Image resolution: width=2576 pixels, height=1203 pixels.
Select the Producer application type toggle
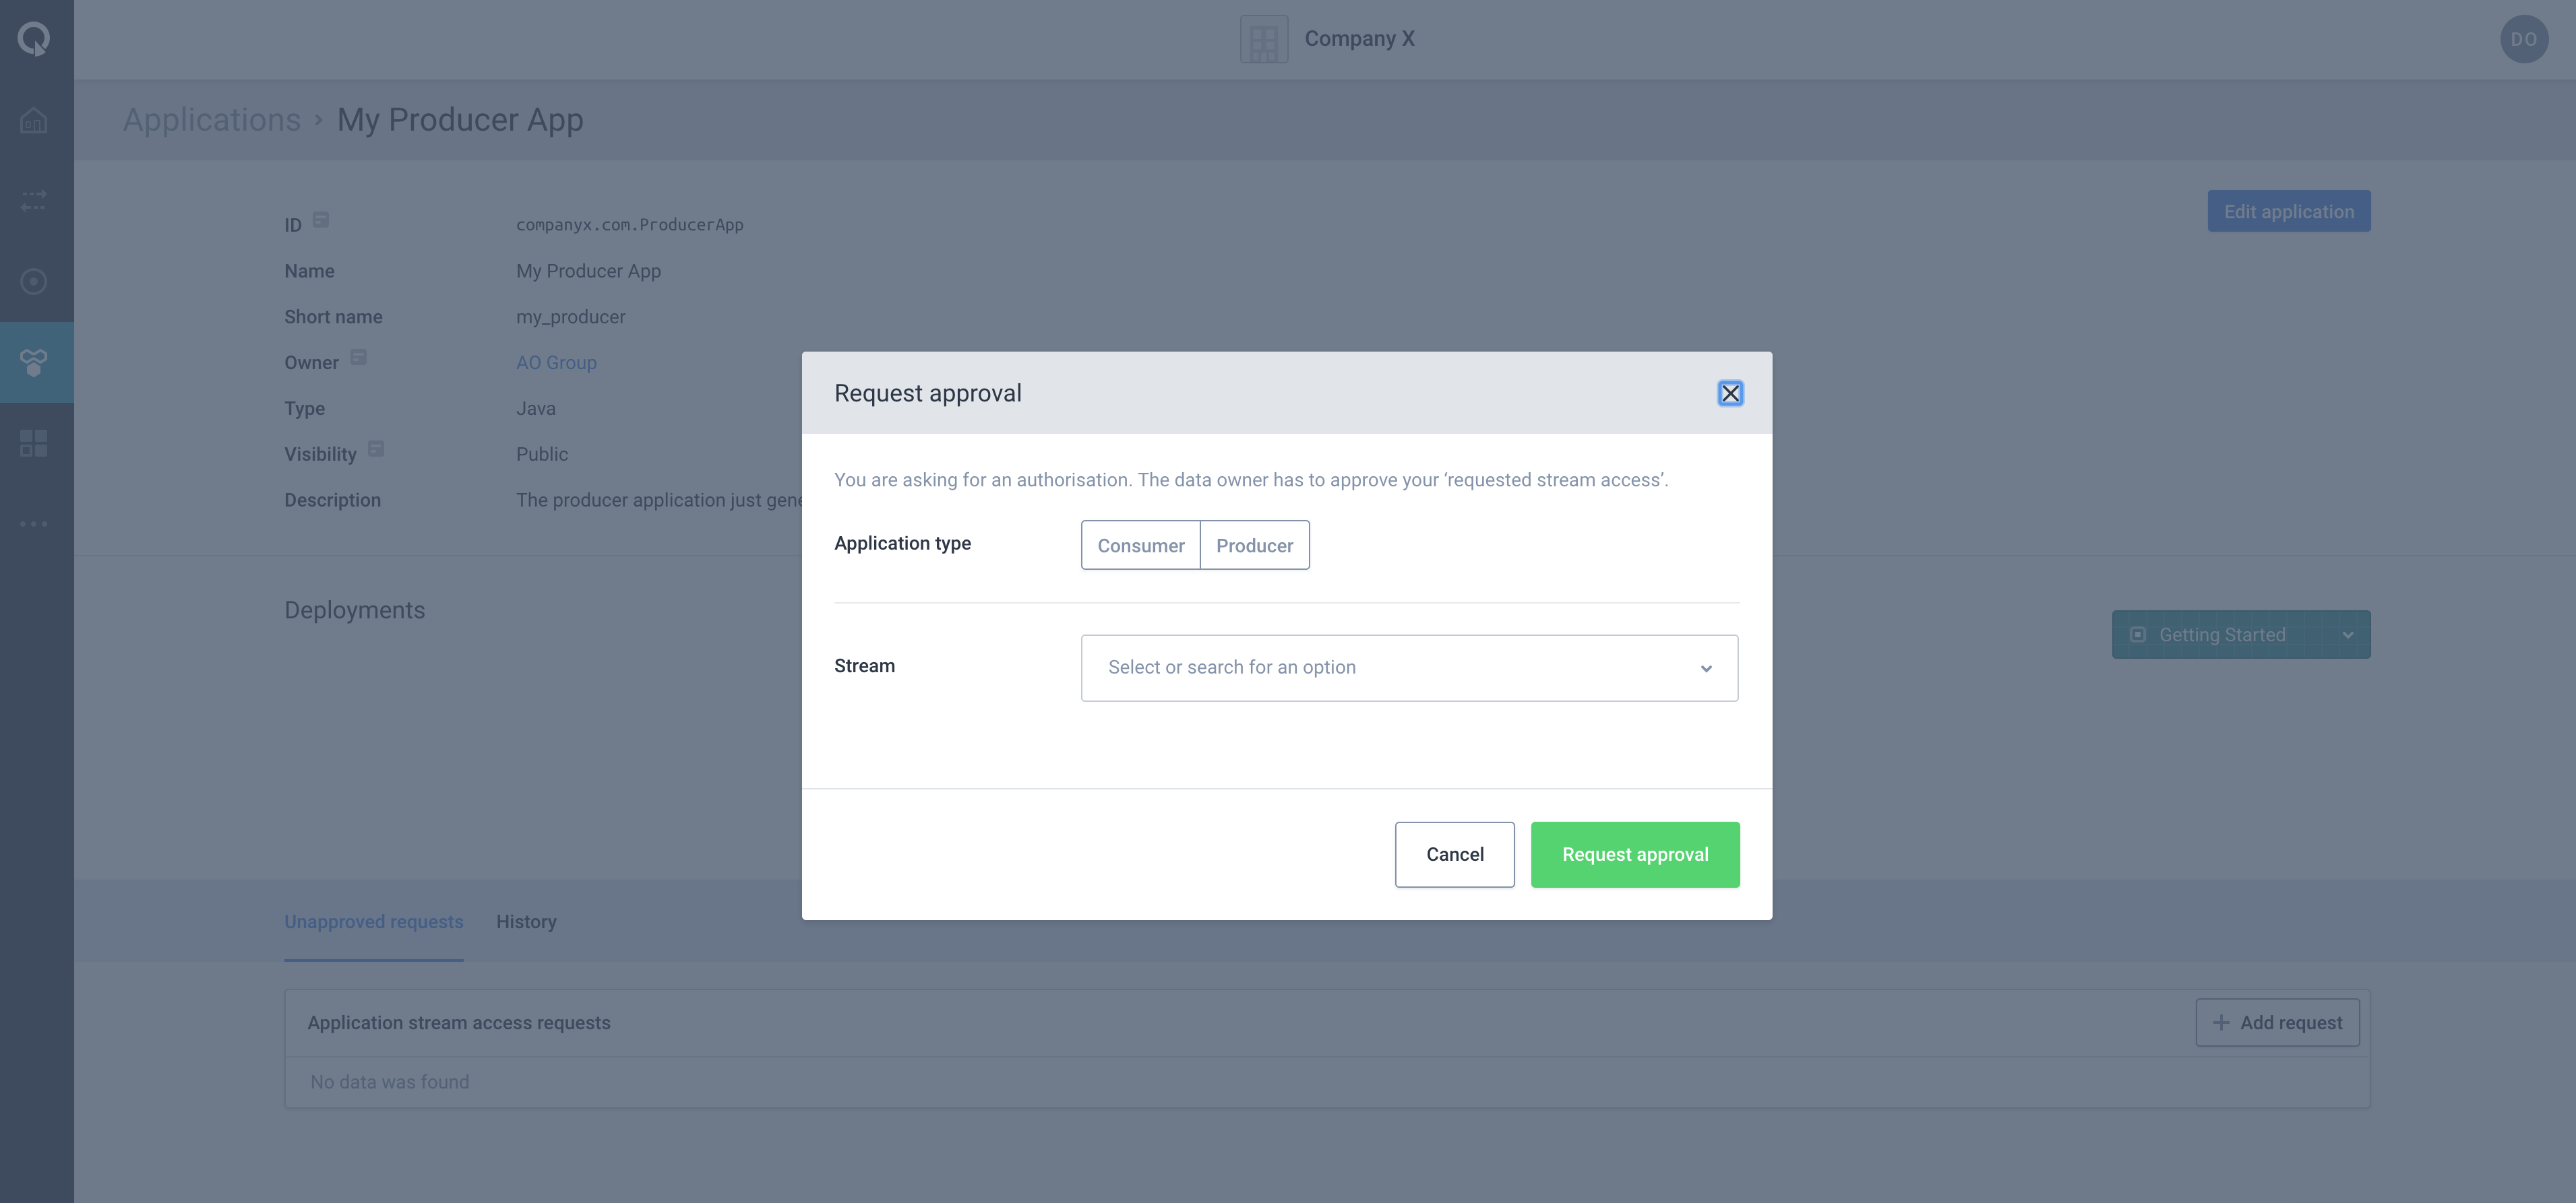[1254, 544]
